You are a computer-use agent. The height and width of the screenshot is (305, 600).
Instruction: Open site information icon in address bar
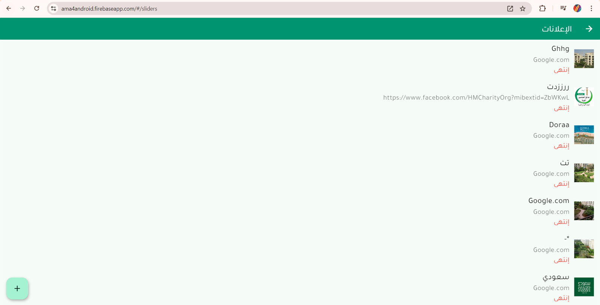(x=54, y=8)
